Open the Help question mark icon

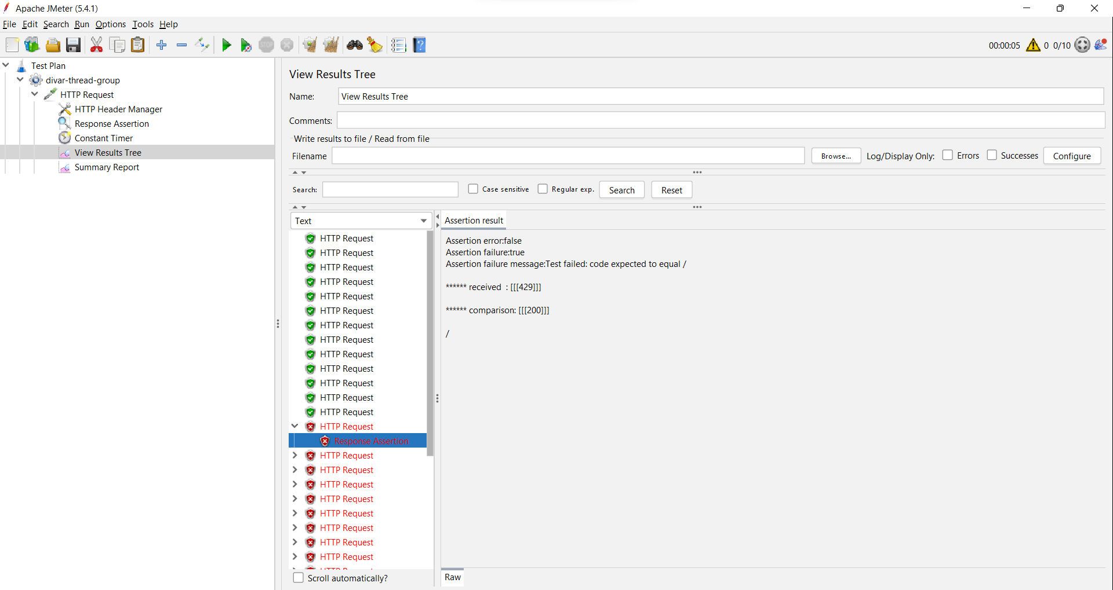420,45
